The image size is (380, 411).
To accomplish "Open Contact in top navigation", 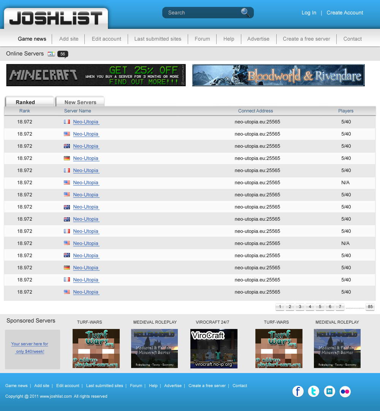I will coord(353,39).
